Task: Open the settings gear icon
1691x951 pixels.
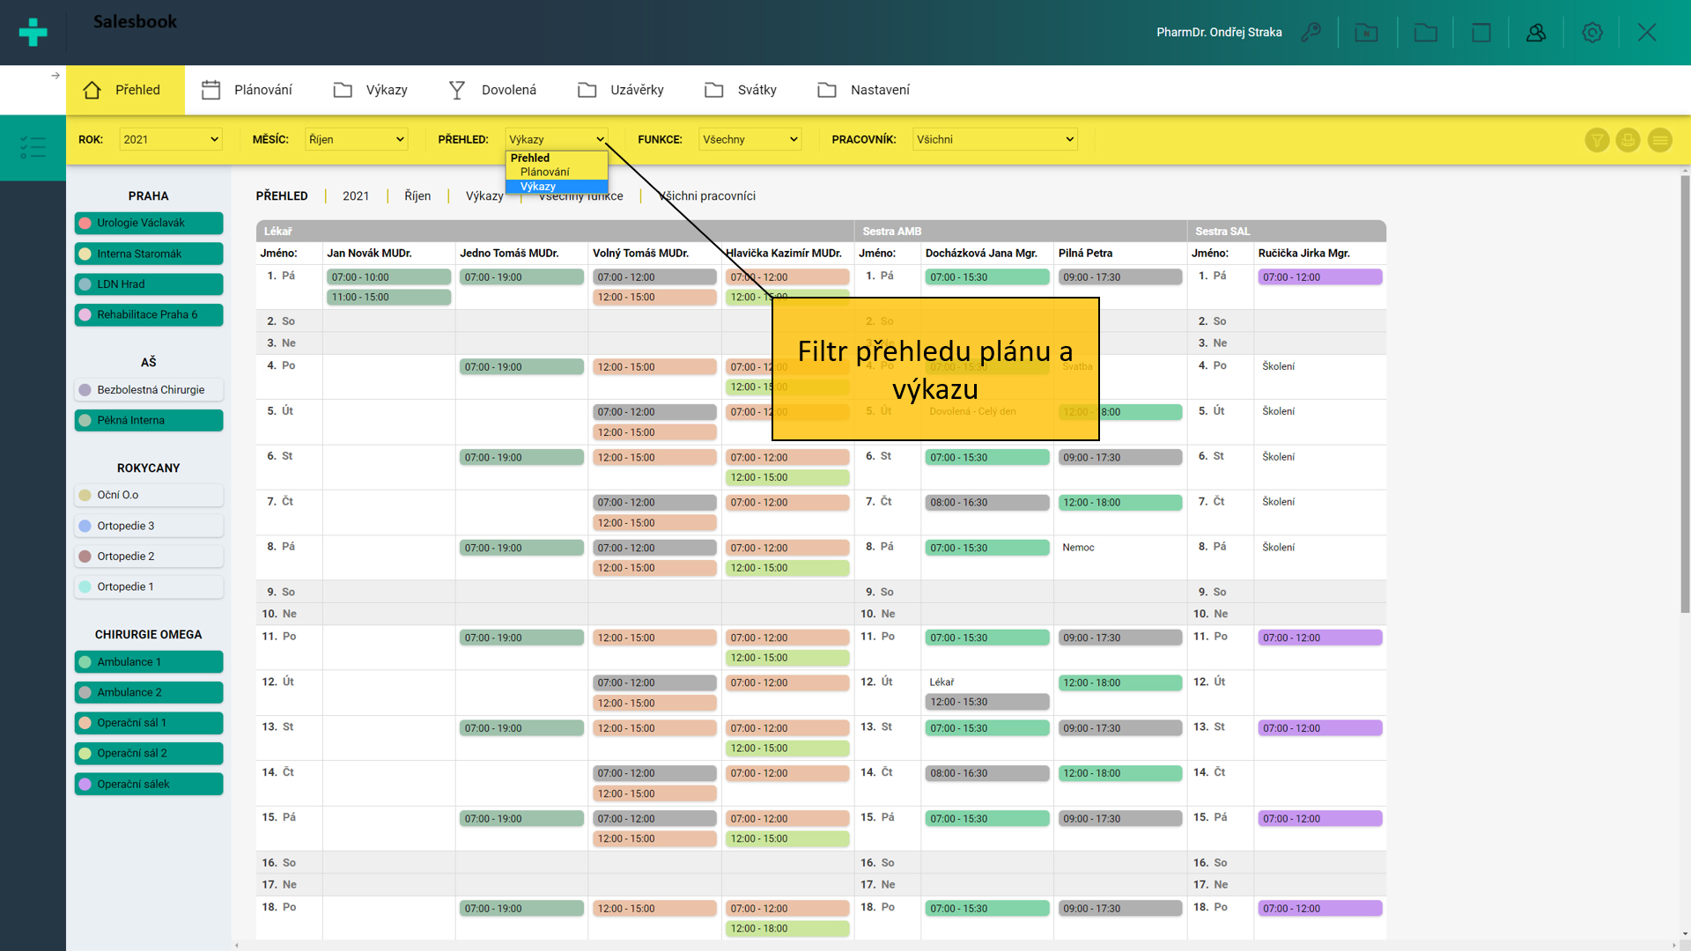Action: point(1591,33)
